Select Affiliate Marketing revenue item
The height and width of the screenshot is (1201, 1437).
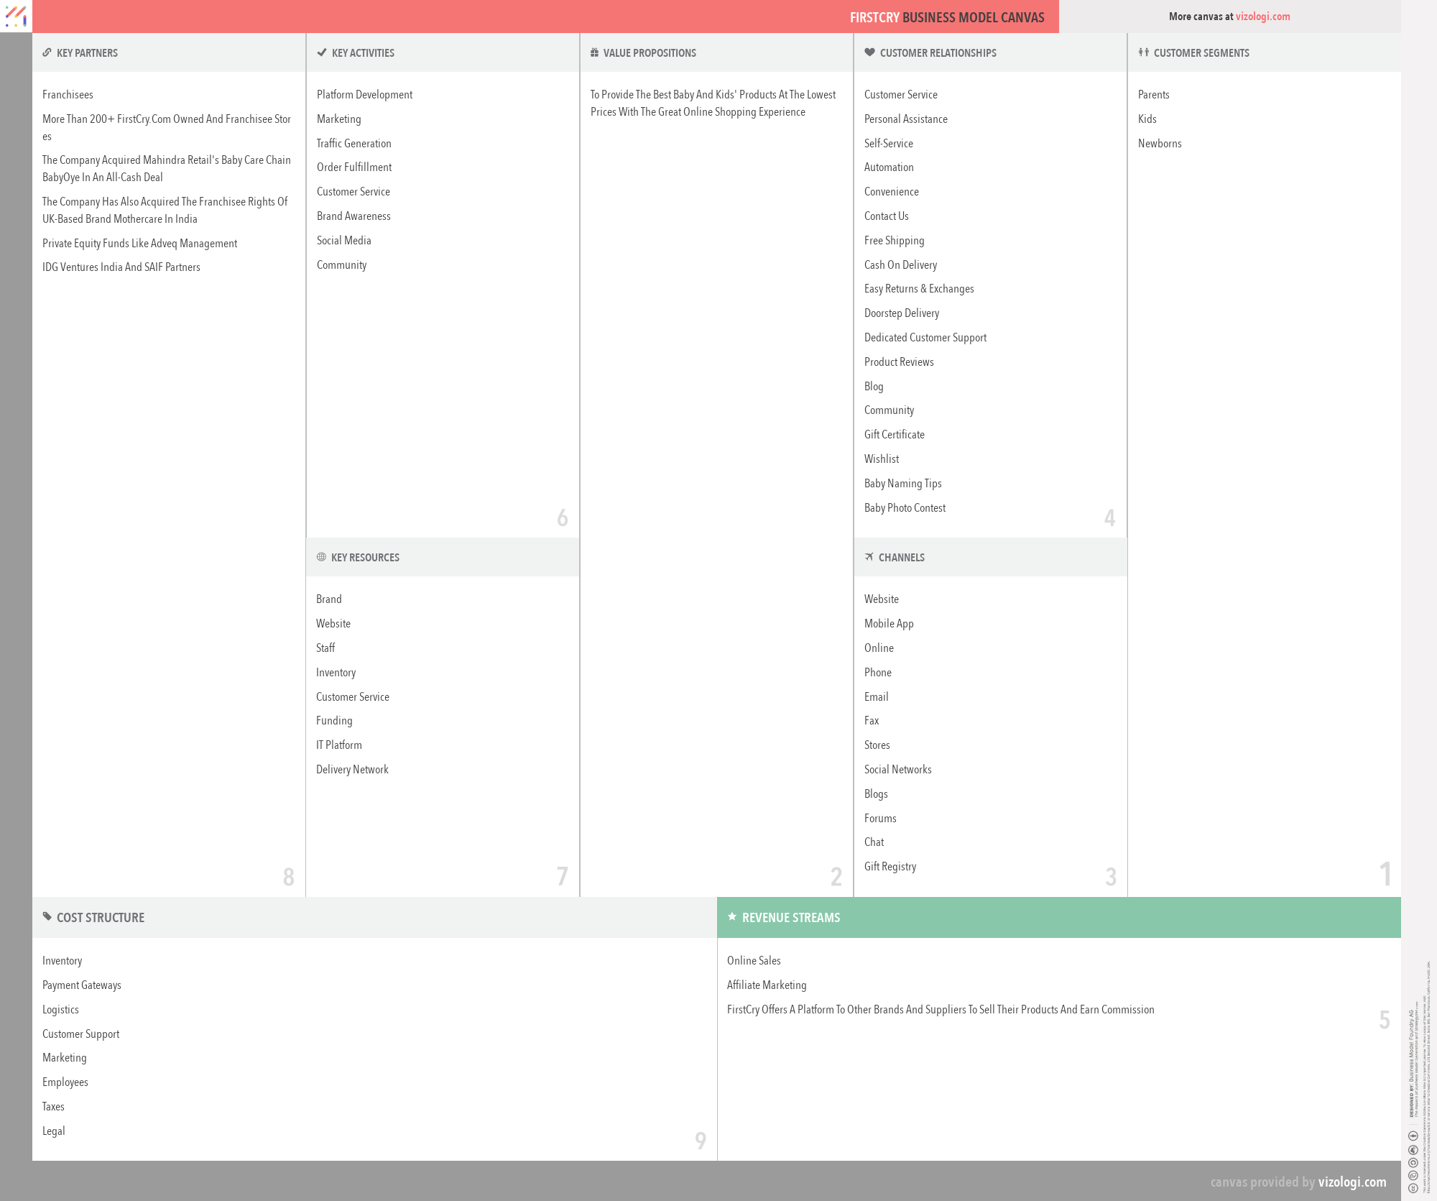click(766, 985)
